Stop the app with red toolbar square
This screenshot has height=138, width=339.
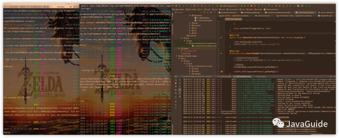tap(251, 6)
